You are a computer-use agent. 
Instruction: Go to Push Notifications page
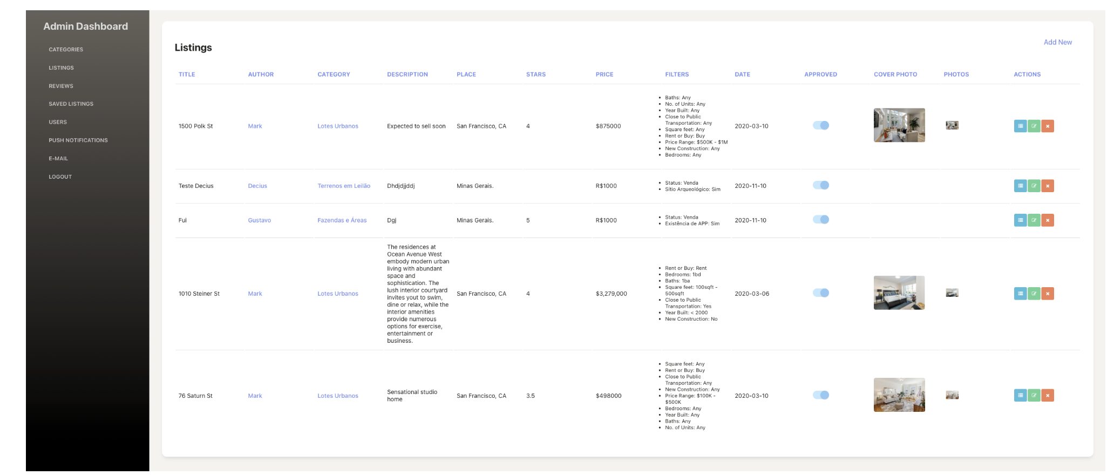click(78, 140)
